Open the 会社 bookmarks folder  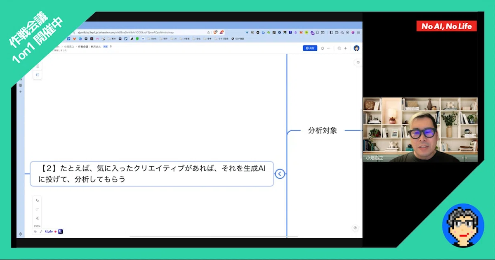point(197,39)
